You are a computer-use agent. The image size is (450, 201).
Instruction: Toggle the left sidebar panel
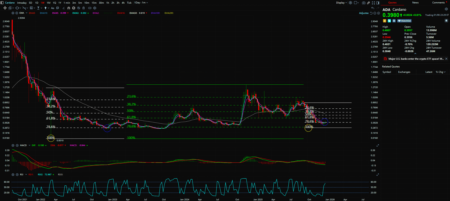tap(2, 3)
